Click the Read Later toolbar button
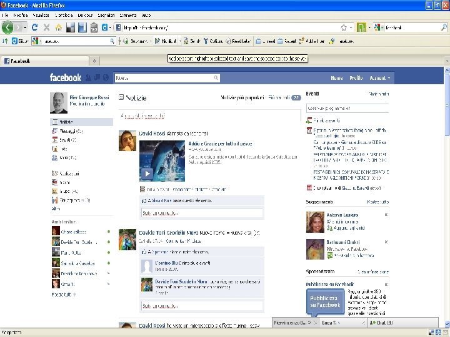 pos(238,41)
